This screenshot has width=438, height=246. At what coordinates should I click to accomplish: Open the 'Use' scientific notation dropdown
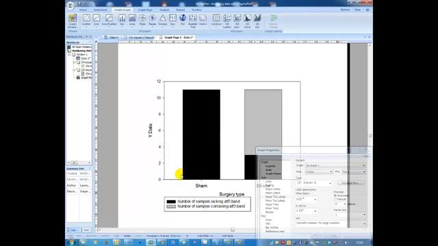(x=331, y=223)
